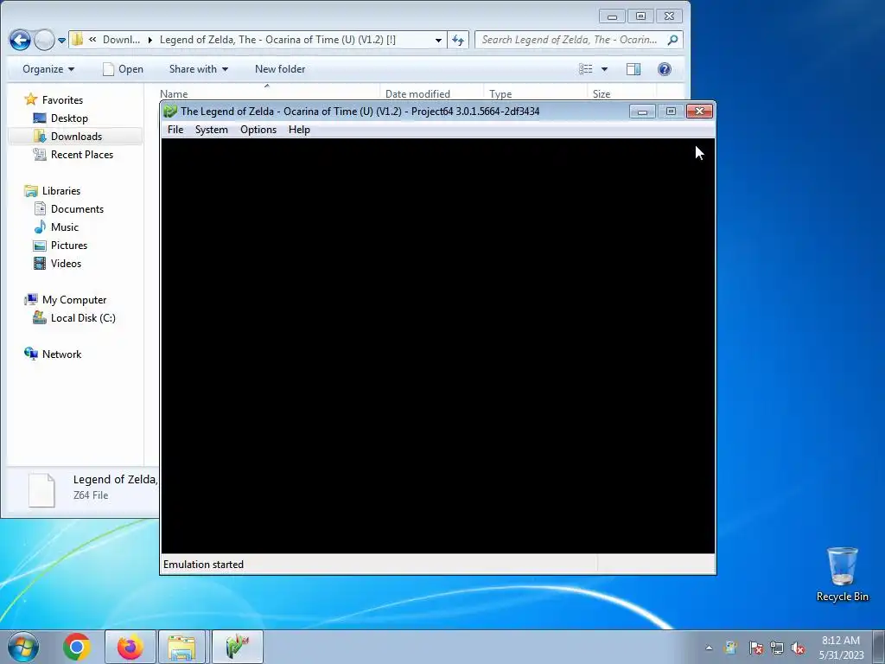Sort by the Type column header
This screenshot has width=885, height=664.
click(x=500, y=93)
